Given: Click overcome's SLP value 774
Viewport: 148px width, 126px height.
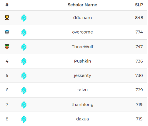Looking at the screenshot, I should pos(139,32).
